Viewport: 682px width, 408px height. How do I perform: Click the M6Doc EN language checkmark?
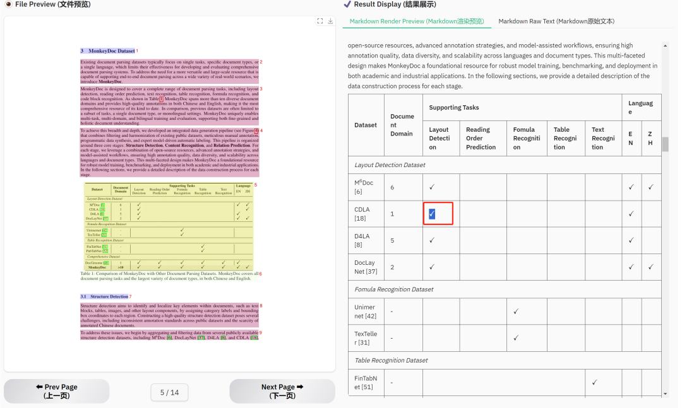point(631,187)
